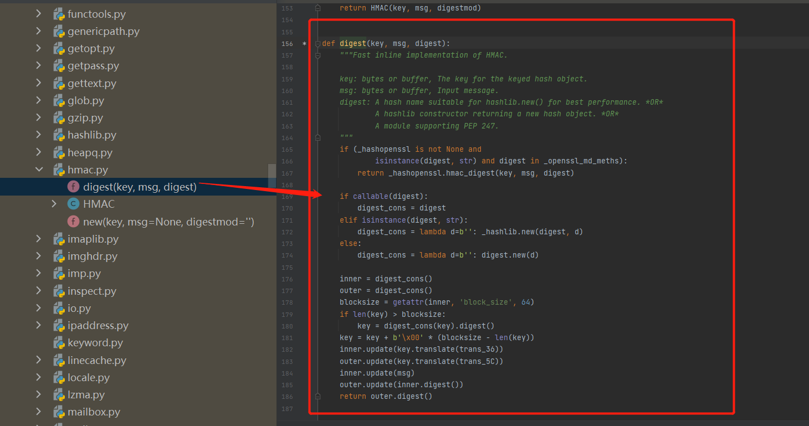This screenshot has width=809, height=426.
Task: Click the hashlib.py Python file icon
Action: (x=59, y=135)
